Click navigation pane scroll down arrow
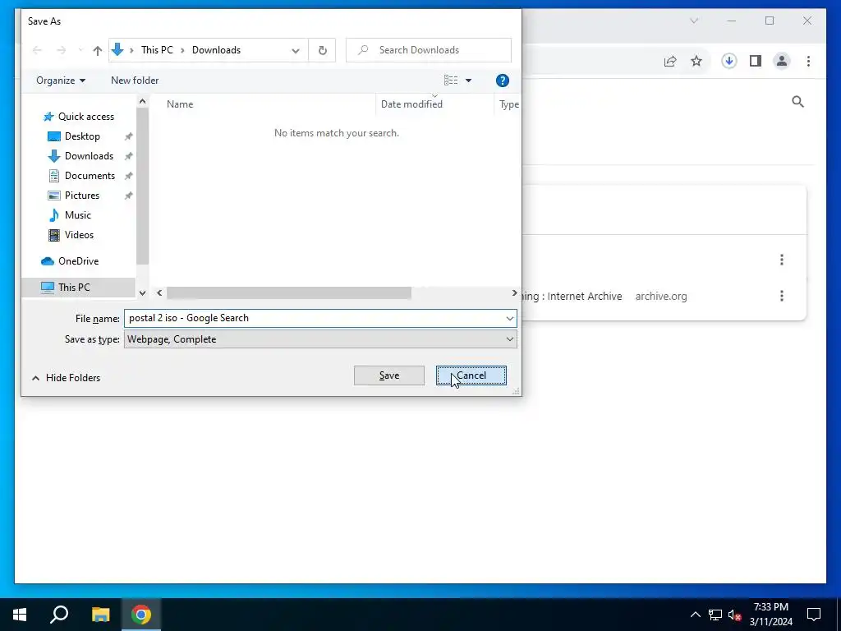The image size is (841, 631). click(142, 293)
